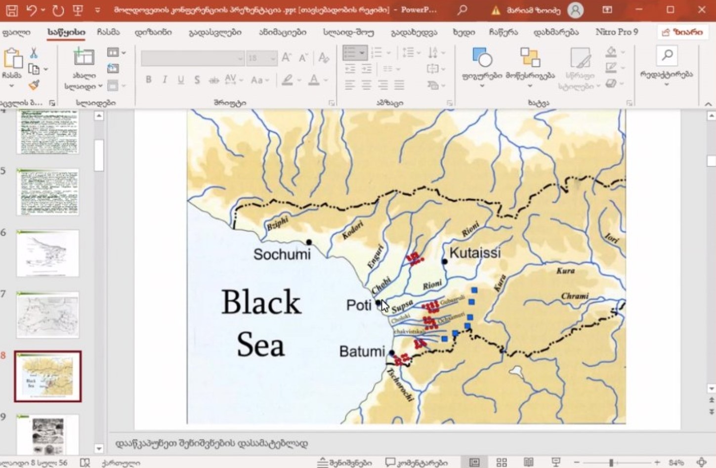The image size is (716, 468).
Task: Open the Shapes gallery icon
Action: pos(482,58)
